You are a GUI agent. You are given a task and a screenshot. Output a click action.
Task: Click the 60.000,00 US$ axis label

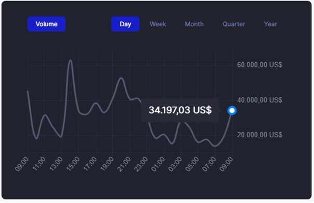pyautogui.click(x=259, y=65)
